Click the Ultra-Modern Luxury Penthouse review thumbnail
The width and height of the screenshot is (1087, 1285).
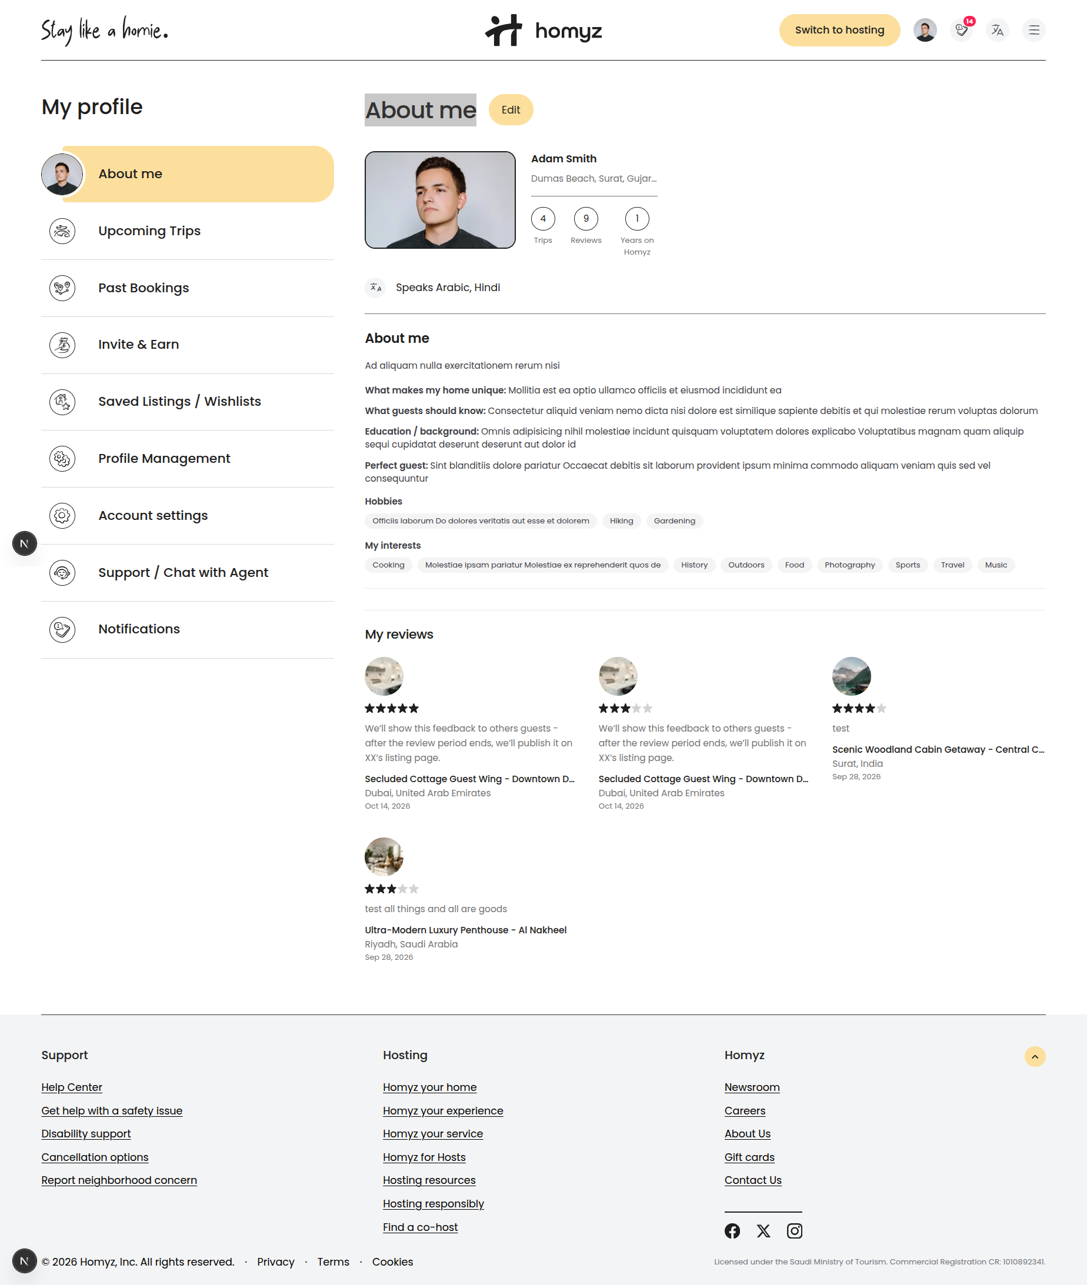[x=384, y=857]
